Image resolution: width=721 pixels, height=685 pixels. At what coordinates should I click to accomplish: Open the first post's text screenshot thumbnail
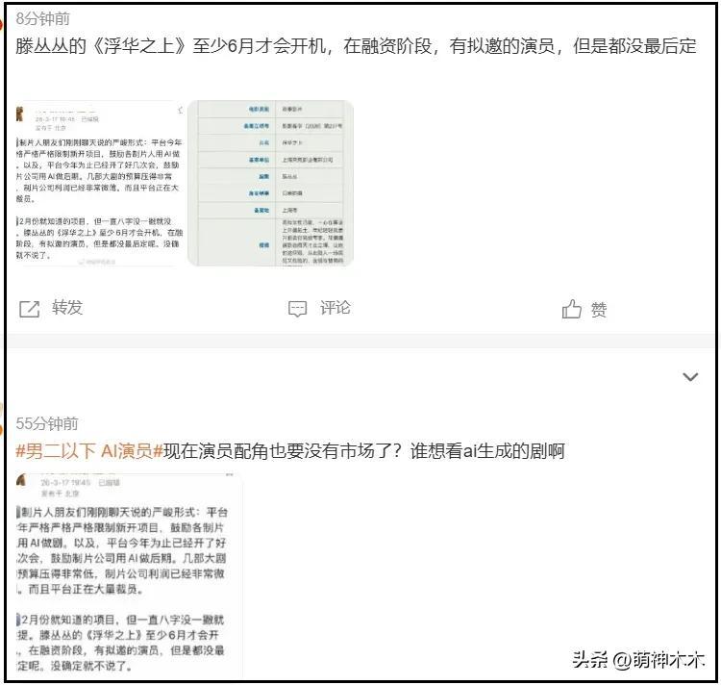click(x=99, y=183)
